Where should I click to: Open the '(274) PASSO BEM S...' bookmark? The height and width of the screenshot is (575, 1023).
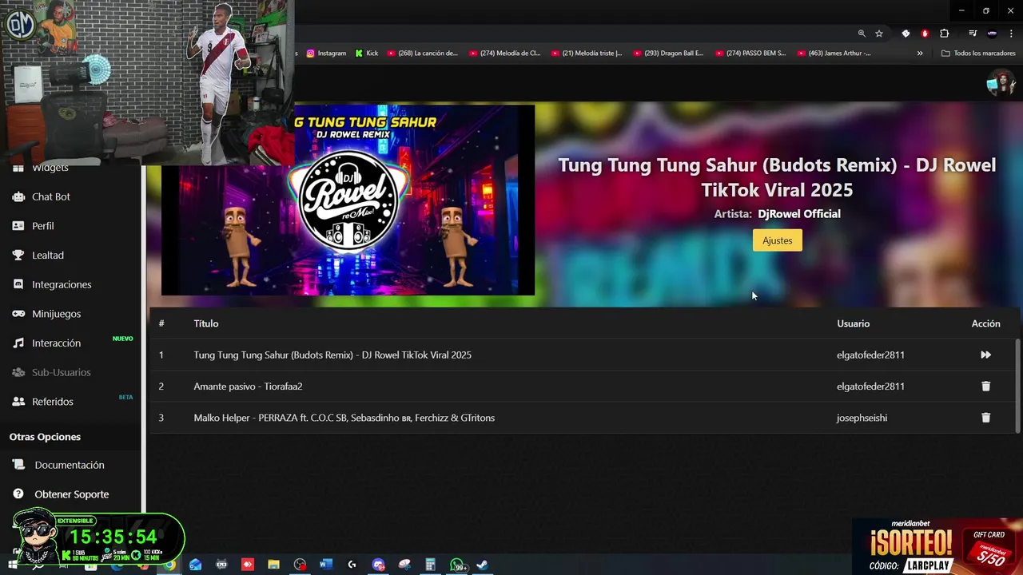(750, 54)
